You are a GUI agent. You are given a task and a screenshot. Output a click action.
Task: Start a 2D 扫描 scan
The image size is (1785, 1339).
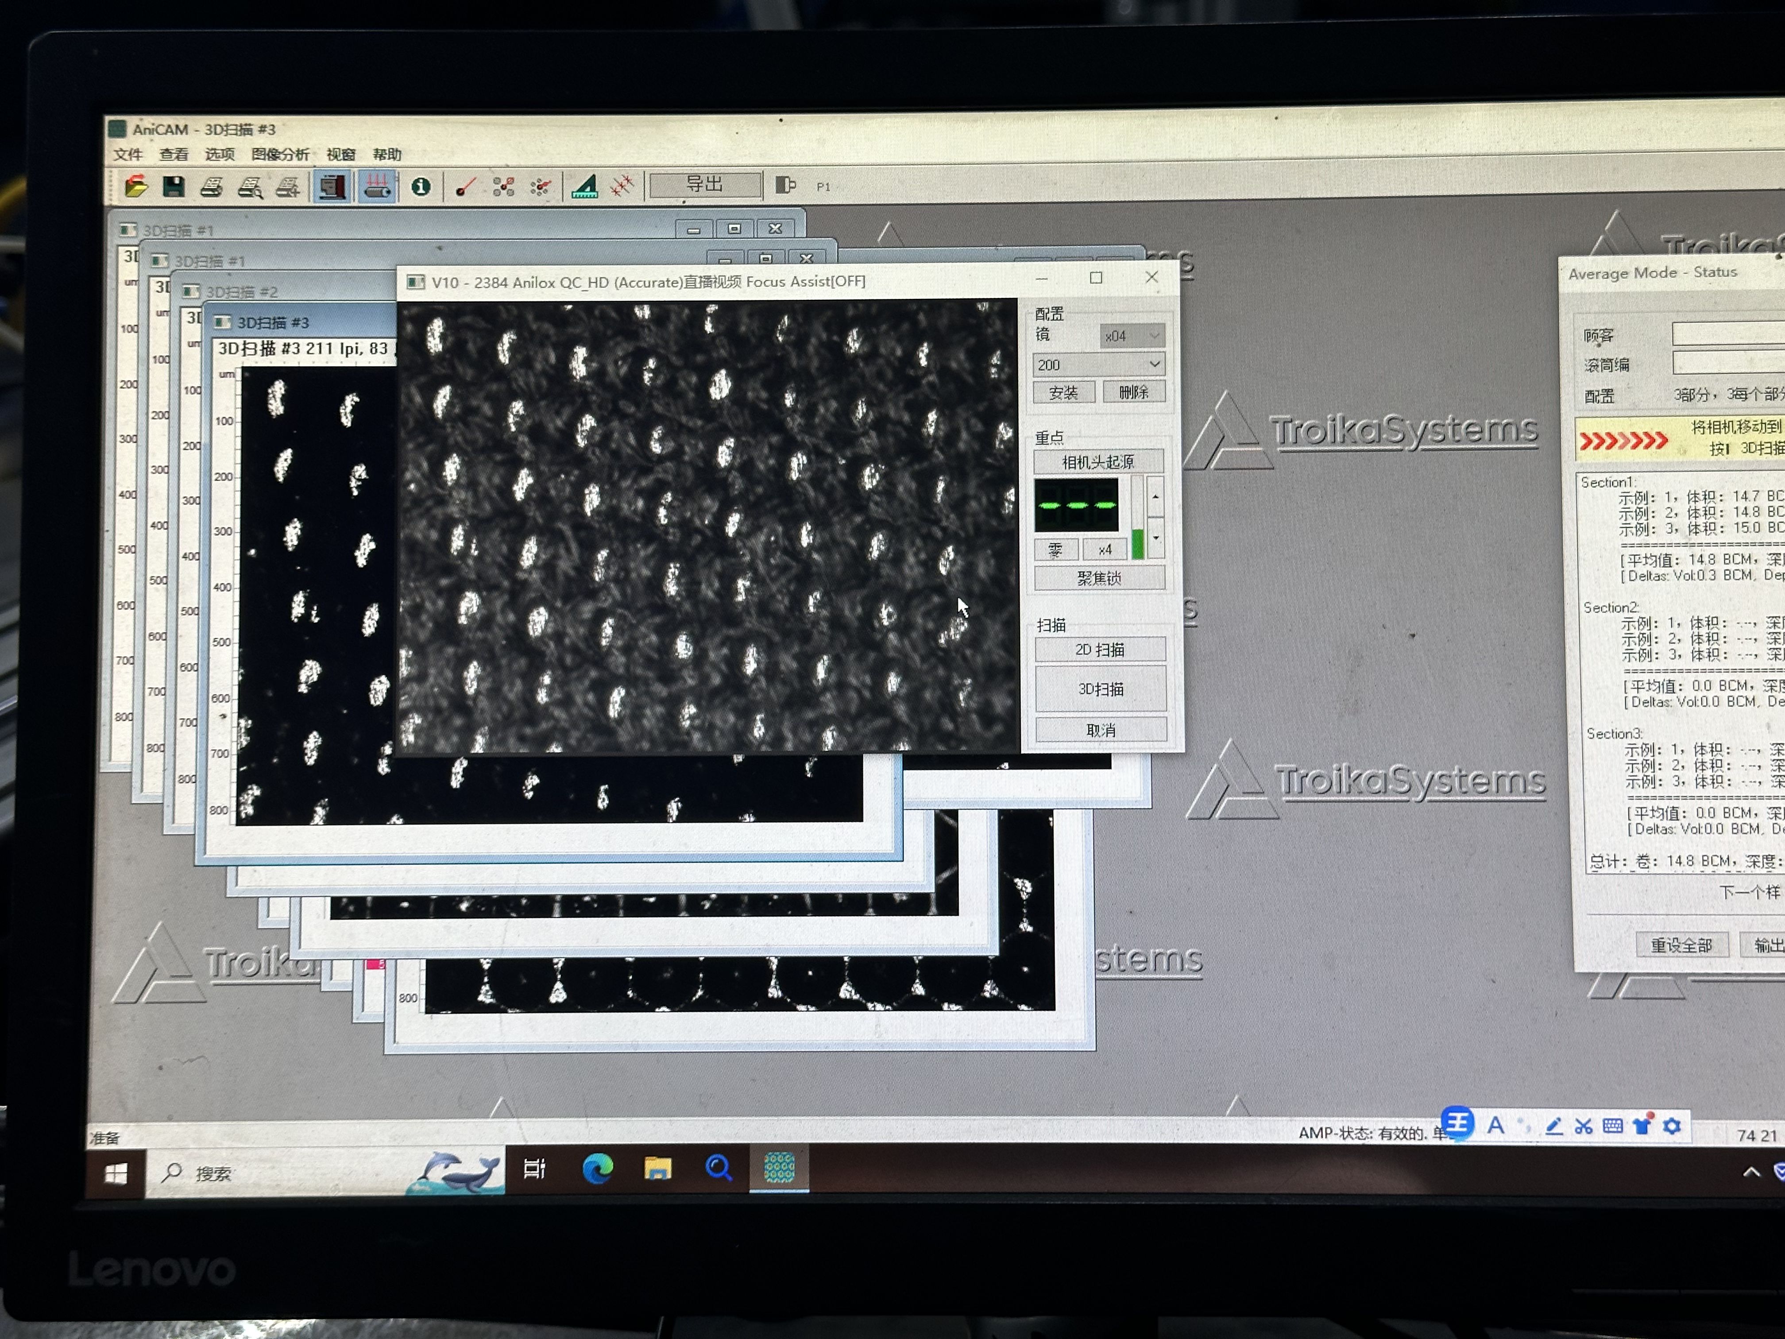[1100, 648]
